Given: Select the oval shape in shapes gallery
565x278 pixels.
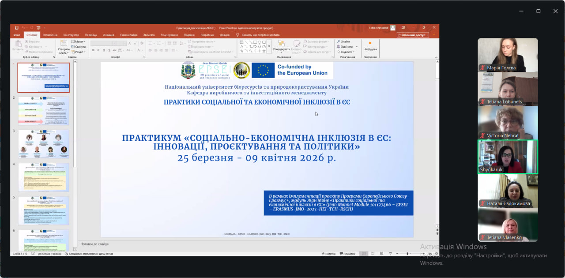Looking at the screenshot, I should (260, 42).
